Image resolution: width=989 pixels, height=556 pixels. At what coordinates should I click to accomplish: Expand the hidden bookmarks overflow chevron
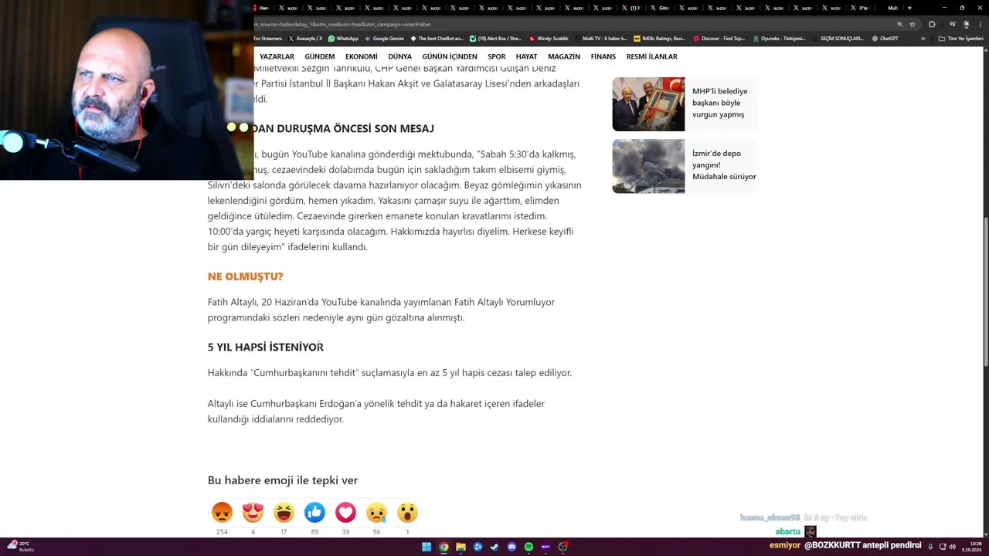coord(923,39)
